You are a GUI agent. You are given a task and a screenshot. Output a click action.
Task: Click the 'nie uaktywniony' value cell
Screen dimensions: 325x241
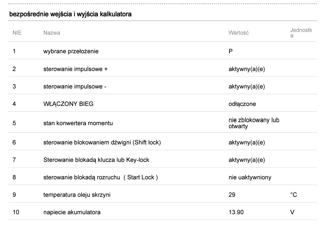250,177
